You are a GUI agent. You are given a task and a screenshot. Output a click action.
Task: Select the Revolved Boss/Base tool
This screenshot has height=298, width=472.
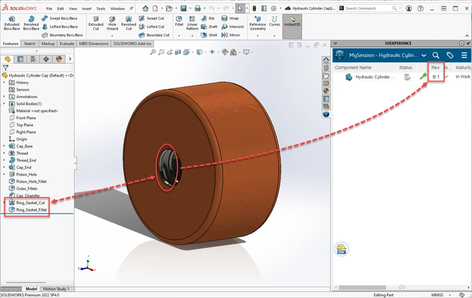coord(31,23)
